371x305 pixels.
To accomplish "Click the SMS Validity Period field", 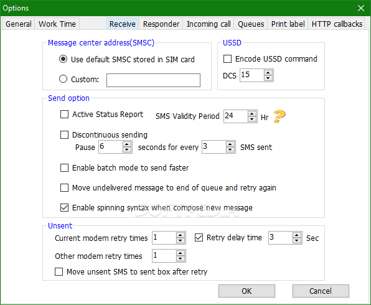I will pyautogui.click(x=236, y=116).
